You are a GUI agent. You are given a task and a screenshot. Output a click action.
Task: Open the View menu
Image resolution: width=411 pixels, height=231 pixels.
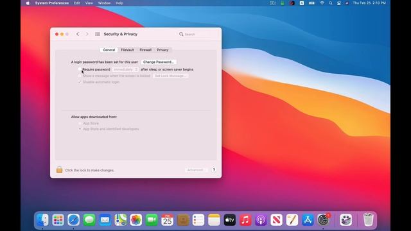click(89, 3)
